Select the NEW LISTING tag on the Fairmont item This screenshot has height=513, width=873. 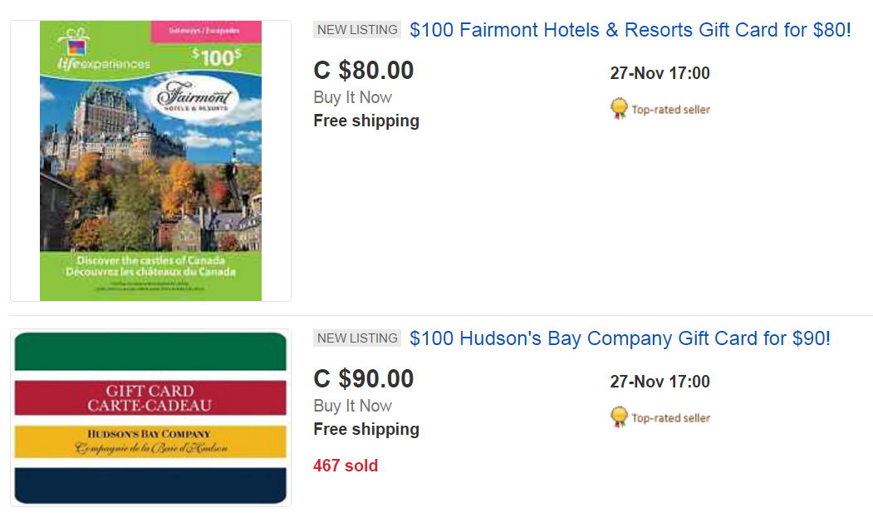(357, 29)
